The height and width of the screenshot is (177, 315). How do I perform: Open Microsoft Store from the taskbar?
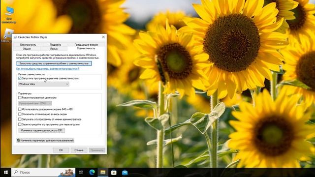[x=114, y=172]
